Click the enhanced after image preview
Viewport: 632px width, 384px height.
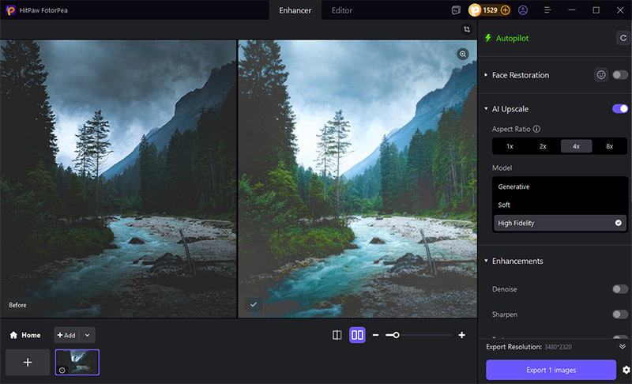pyautogui.click(x=358, y=179)
